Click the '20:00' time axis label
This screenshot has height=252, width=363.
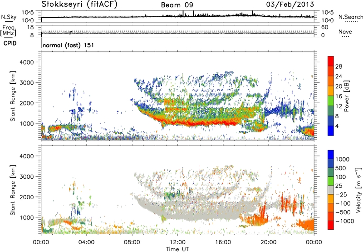(268, 242)
